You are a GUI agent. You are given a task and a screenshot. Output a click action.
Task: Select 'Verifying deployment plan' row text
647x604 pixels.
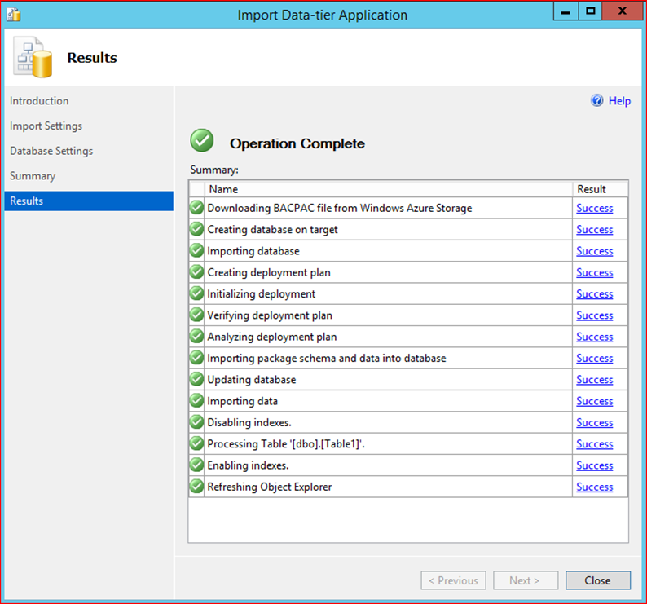coord(270,315)
